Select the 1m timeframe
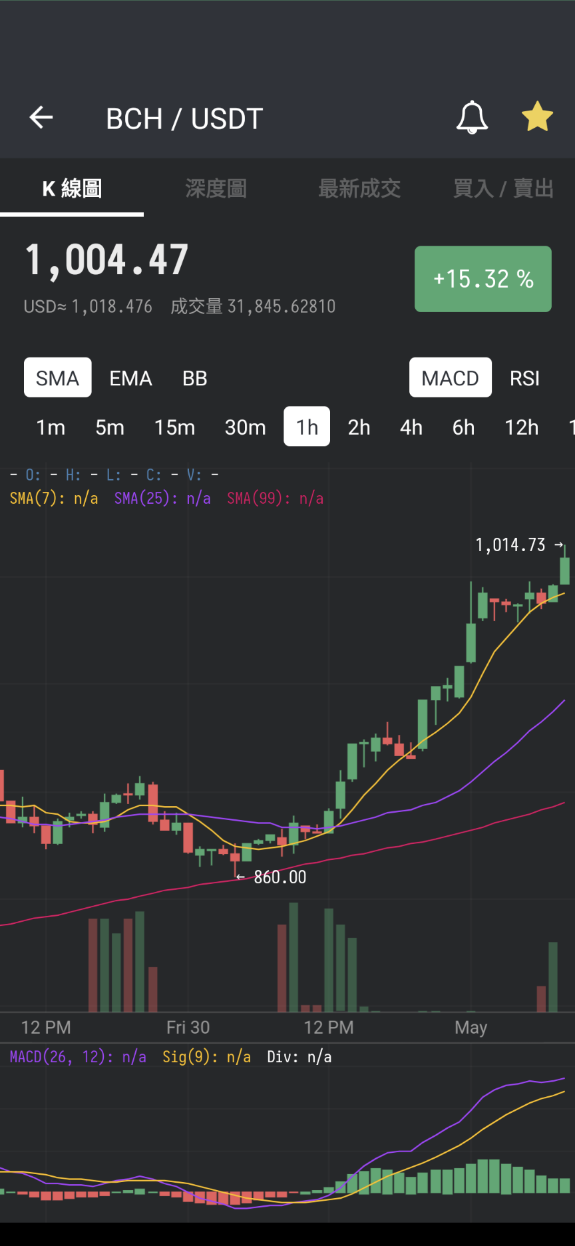The image size is (575, 1246). (x=51, y=427)
